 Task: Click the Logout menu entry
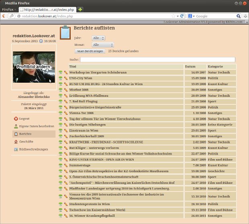pos(24,119)
